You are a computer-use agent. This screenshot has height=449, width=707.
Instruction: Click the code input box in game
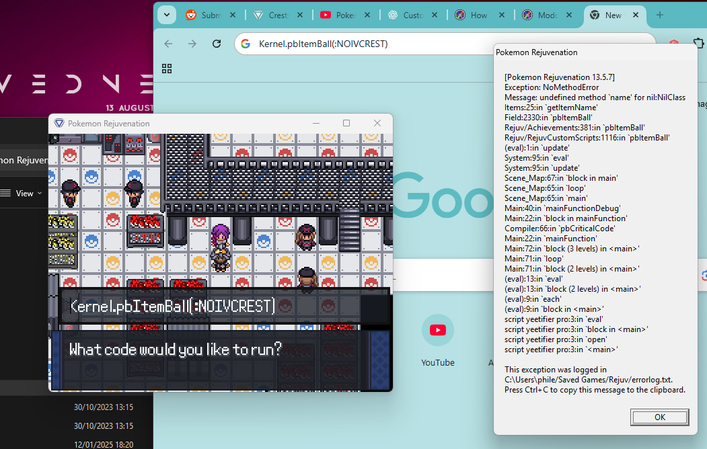[224, 307]
